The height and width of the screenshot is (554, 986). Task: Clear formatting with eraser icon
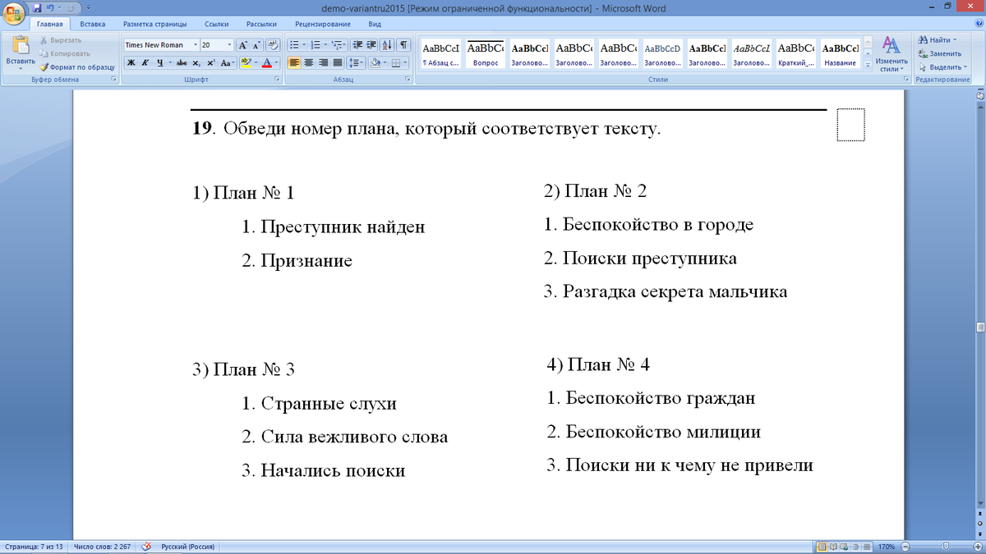(274, 45)
